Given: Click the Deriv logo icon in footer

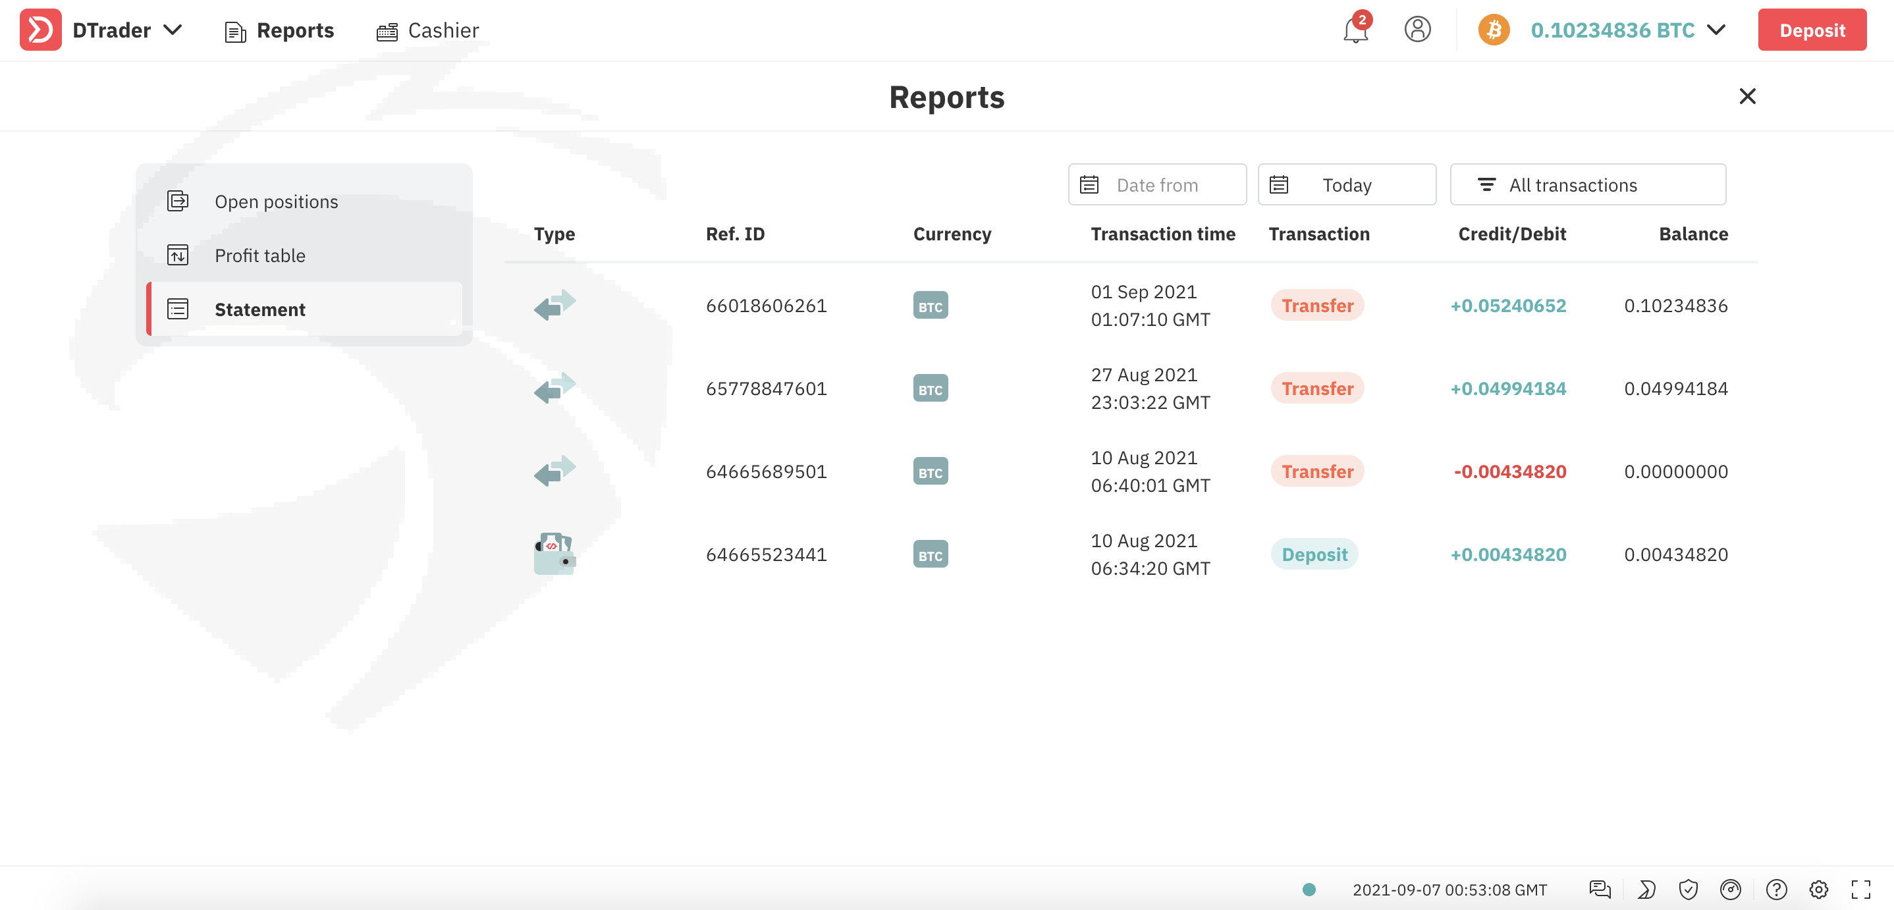Looking at the screenshot, I should pyautogui.click(x=1646, y=890).
